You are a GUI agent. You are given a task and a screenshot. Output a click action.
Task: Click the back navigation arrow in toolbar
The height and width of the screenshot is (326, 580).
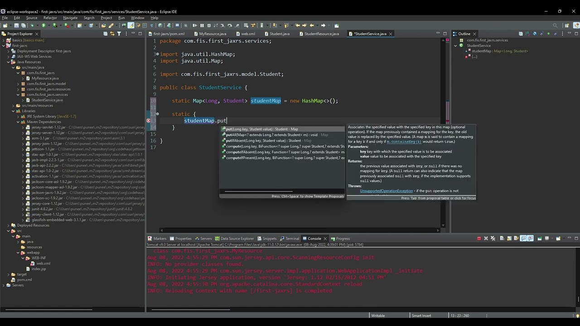tap(312, 25)
